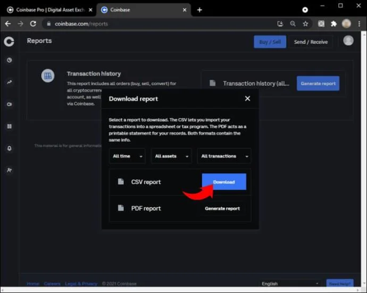The height and width of the screenshot is (293, 367).
Task: Click the Need Help button
Action: click(x=340, y=283)
